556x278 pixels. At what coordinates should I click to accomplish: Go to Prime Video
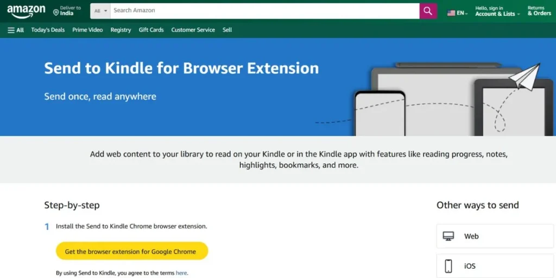87,30
